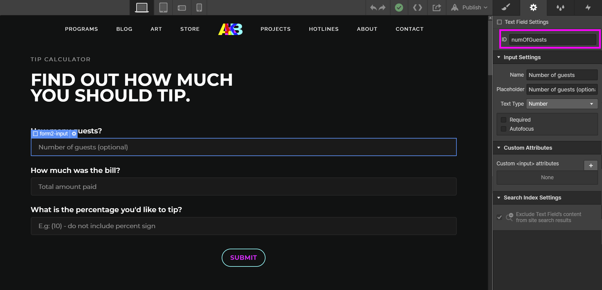Enable the Required checkbox
Image resolution: width=602 pixels, height=290 pixels.
(504, 120)
